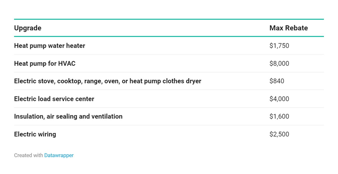Click the Max Rebate column header
The image size is (338, 174).
pos(288,28)
